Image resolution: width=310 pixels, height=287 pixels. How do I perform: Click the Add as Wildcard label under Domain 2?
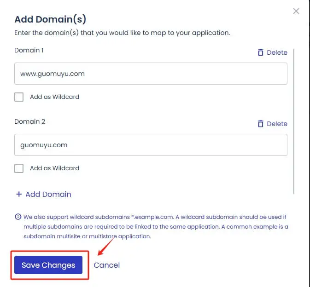click(x=54, y=168)
